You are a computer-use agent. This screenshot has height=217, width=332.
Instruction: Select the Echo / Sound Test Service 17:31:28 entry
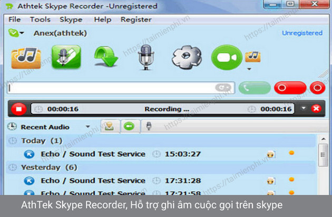pos(161,181)
